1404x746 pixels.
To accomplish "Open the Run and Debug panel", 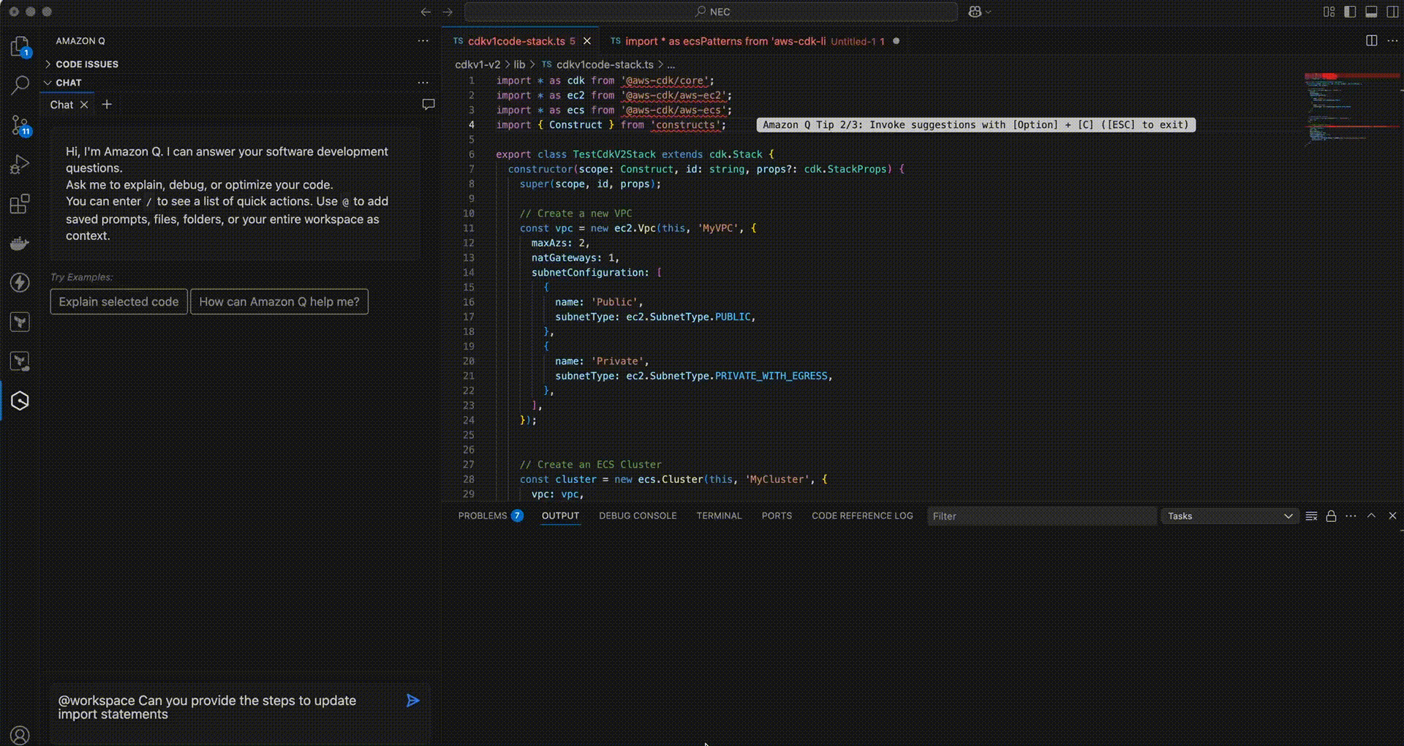I will coord(20,164).
